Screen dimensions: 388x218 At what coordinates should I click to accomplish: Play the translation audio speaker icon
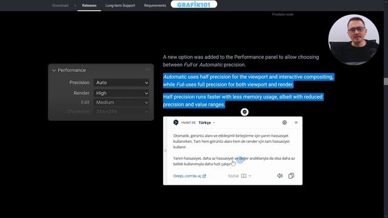(x=280, y=176)
